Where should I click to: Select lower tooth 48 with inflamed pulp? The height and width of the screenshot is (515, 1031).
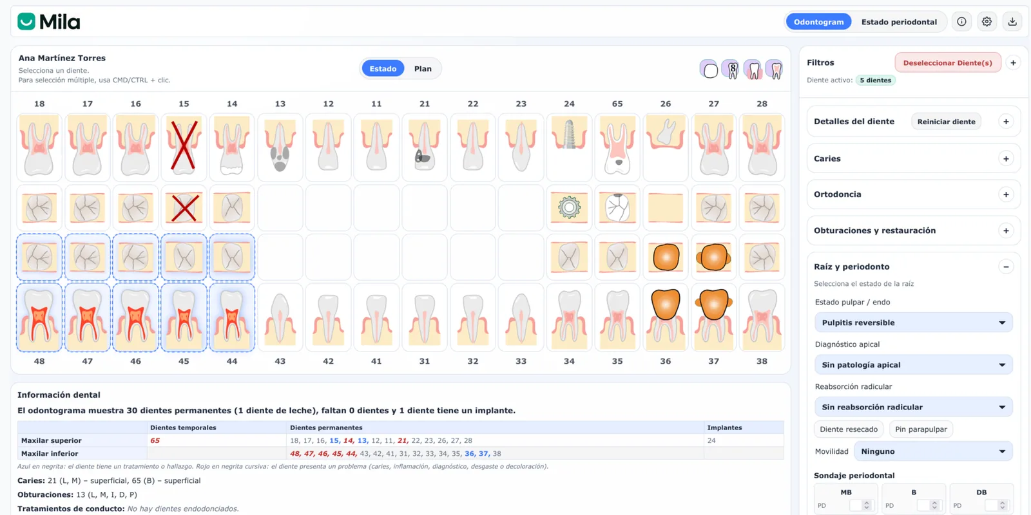point(39,317)
